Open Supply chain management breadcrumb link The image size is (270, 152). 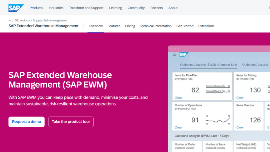pos(50,20)
